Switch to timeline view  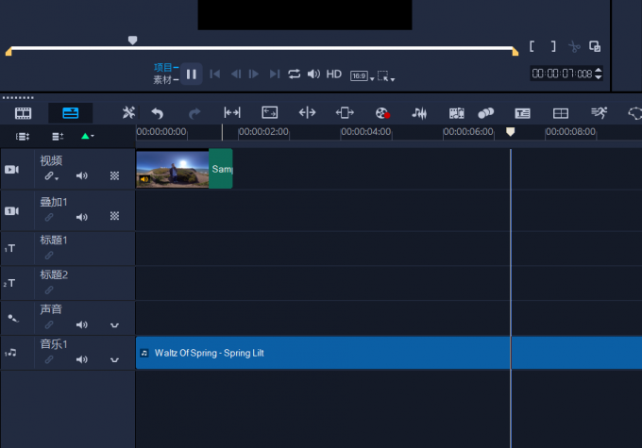click(71, 113)
